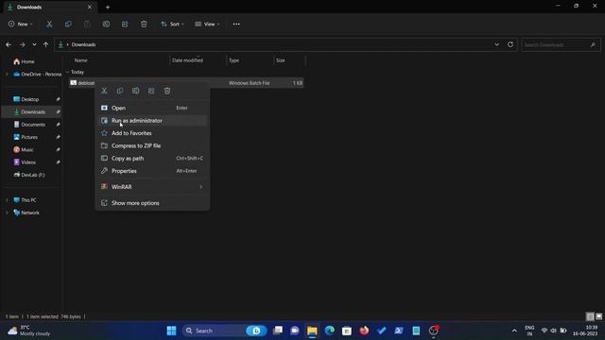605x340 pixels.
Task: Open Microsoft Edge from the taskbar
Action: coord(330,331)
